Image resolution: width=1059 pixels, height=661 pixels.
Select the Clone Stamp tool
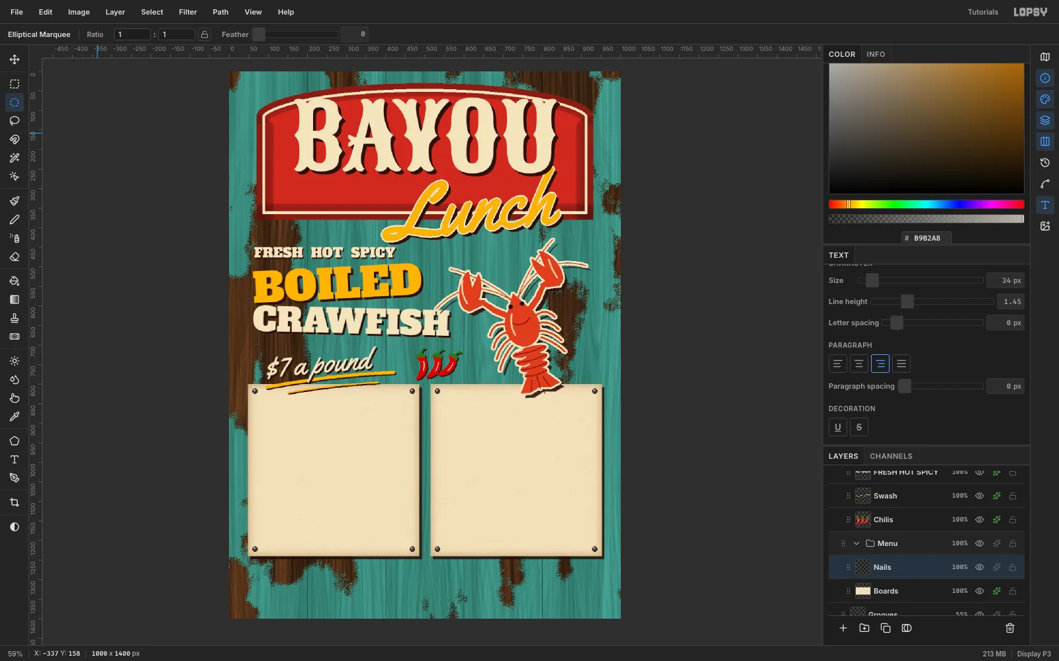(x=15, y=318)
